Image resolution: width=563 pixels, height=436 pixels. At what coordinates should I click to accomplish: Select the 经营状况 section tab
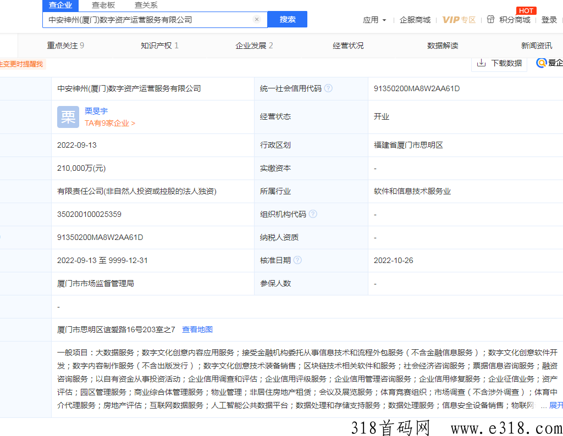pyautogui.click(x=348, y=46)
